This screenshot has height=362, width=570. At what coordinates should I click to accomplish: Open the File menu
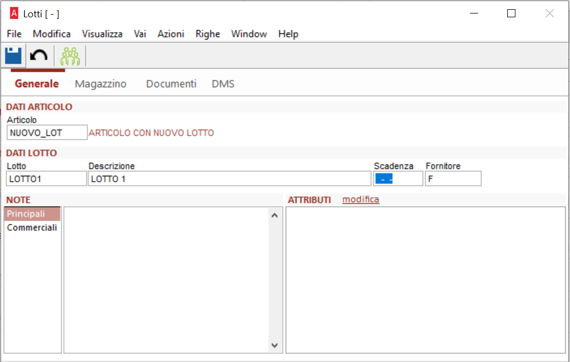(14, 34)
